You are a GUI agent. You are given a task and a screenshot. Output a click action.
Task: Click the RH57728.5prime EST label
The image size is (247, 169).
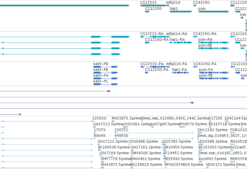[x=116, y=159]
